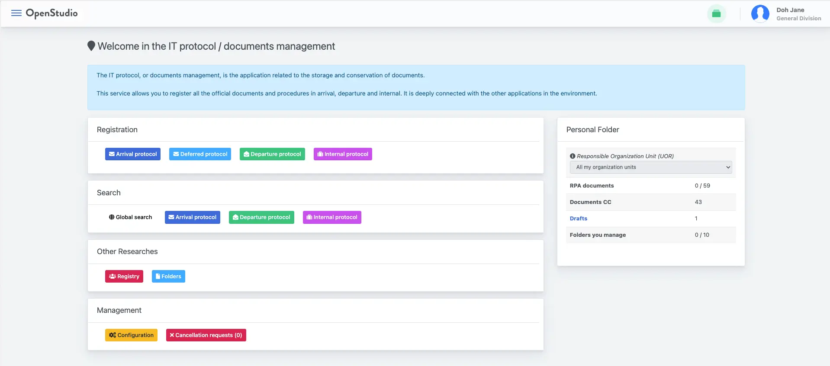This screenshot has height=366, width=830.
Task: Open the Doh Jane profile name
Action: (x=790, y=10)
